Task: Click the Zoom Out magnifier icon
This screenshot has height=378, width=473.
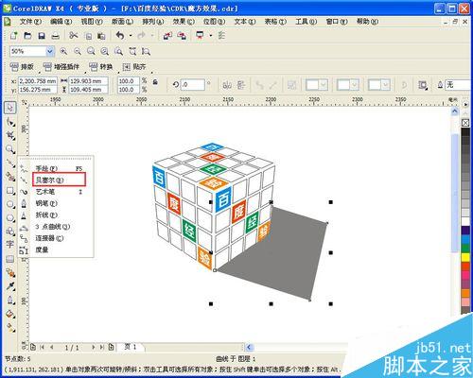Action: [x=78, y=51]
